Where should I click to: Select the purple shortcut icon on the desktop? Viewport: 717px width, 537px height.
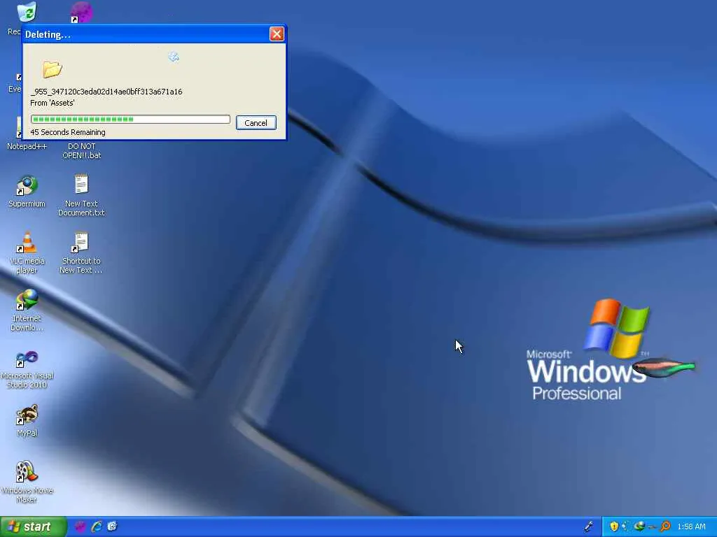[81, 13]
